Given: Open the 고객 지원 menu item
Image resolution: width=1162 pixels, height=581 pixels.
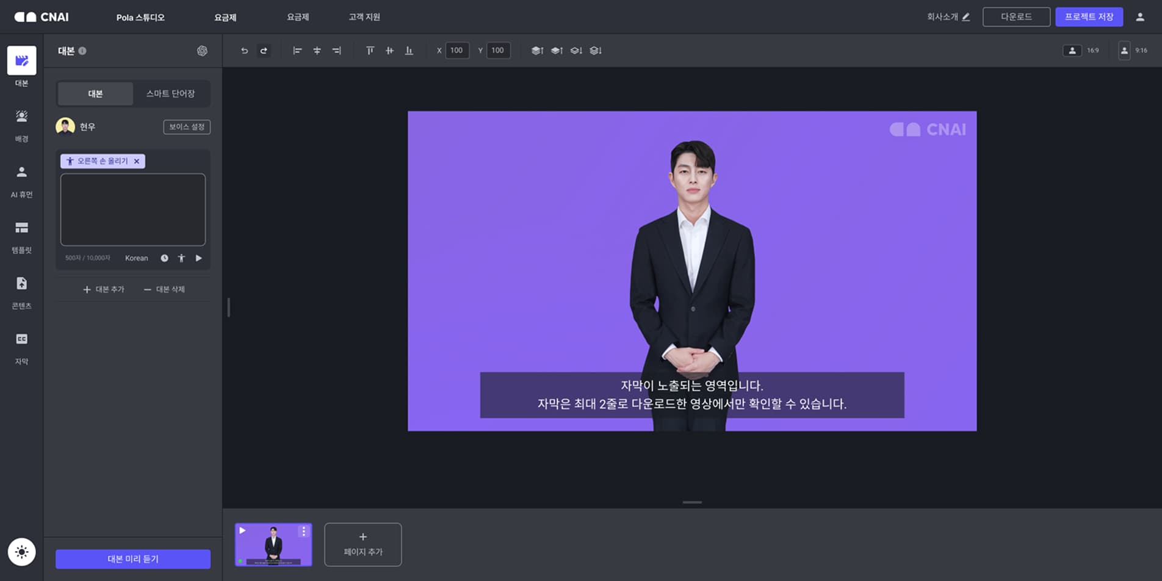Looking at the screenshot, I should click(364, 17).
